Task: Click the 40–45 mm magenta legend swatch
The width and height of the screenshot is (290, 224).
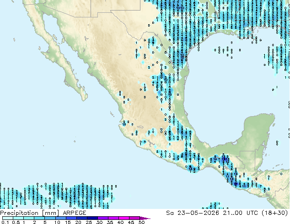Action: (124, 218)
